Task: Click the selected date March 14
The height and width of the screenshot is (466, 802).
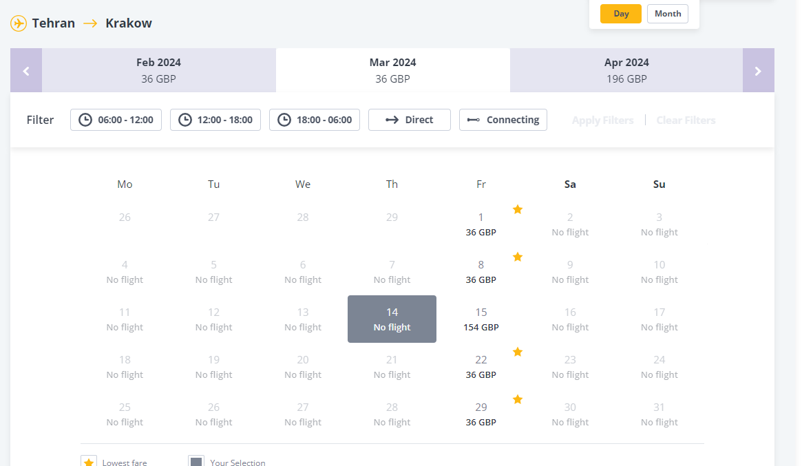Action: [392, 319]
